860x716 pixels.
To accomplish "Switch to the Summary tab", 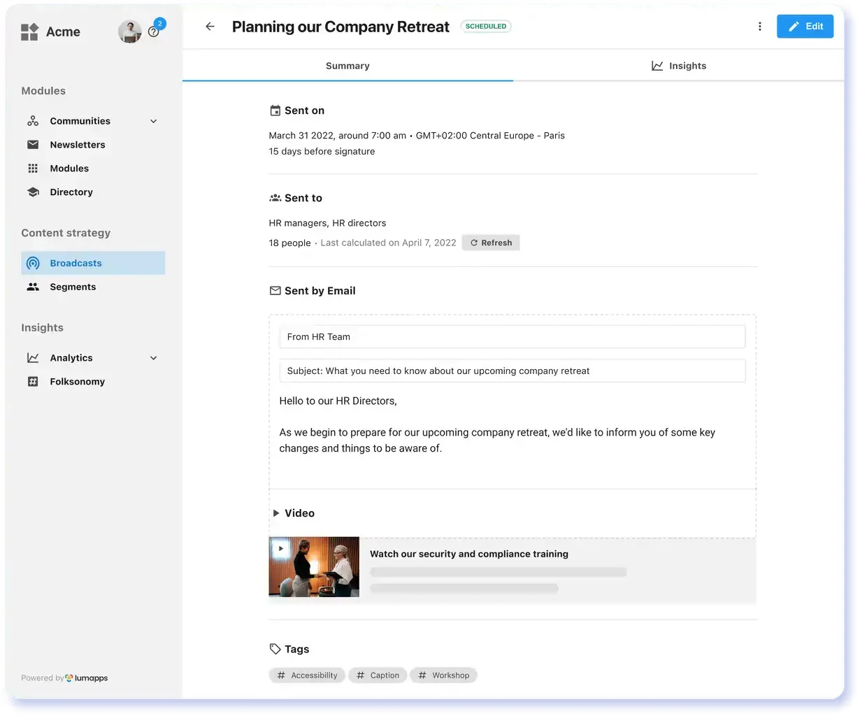I will tap(347, 66).
